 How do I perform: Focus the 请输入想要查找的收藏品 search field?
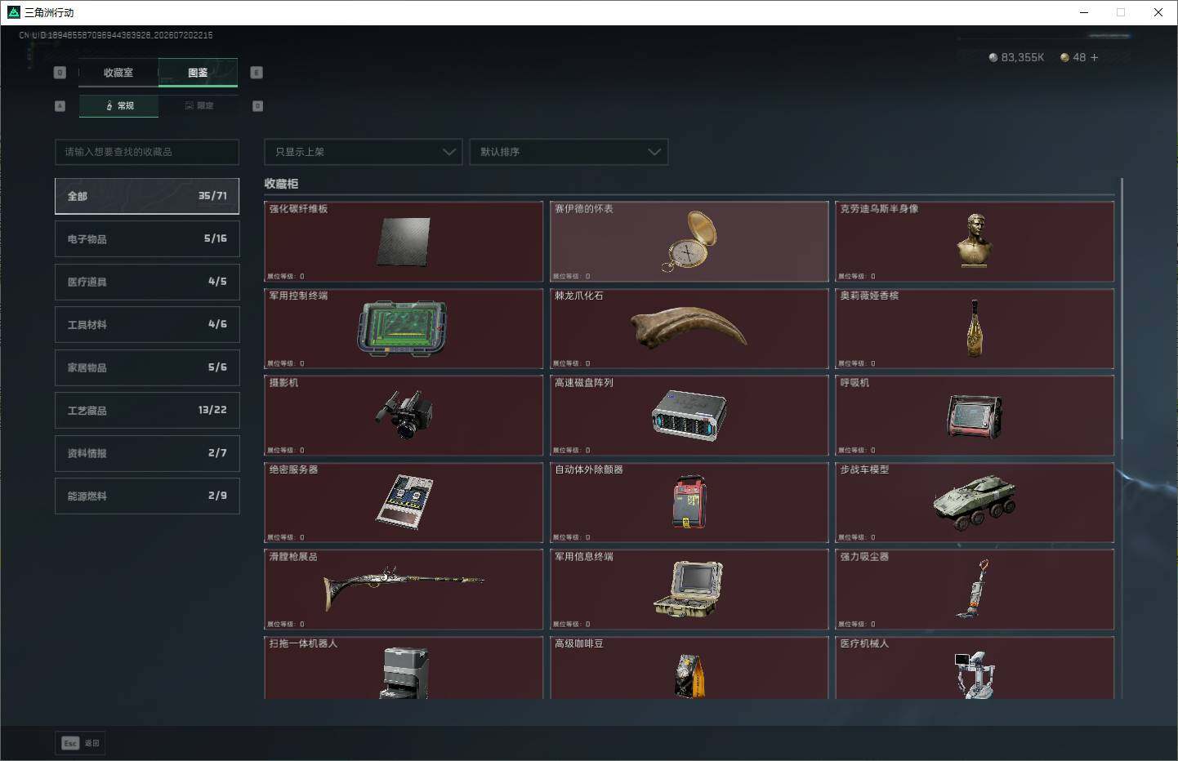[x=147, y=152]
